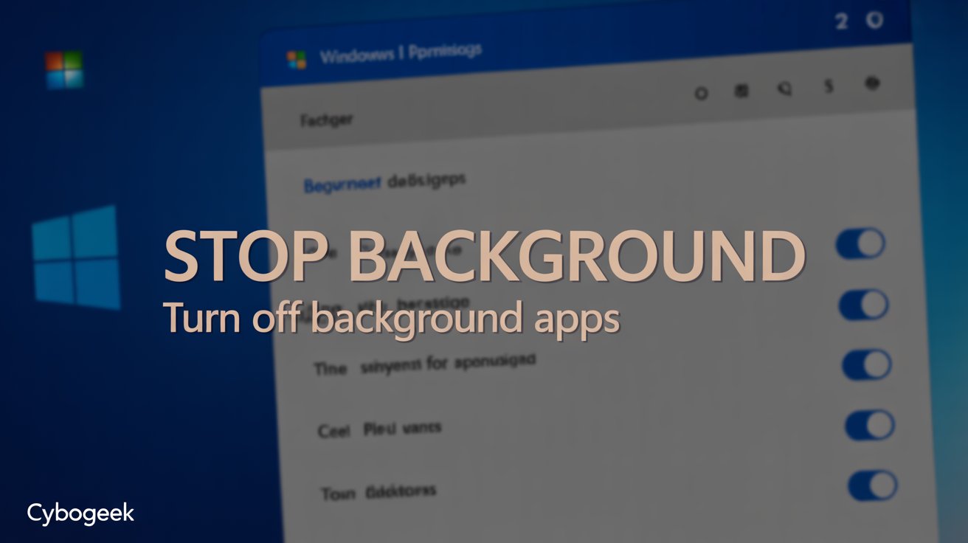Click the "Tine sahyent for aponusigad" row text
Image resolution: width=968 pixels, height=543 pixels.
(424, 364)
